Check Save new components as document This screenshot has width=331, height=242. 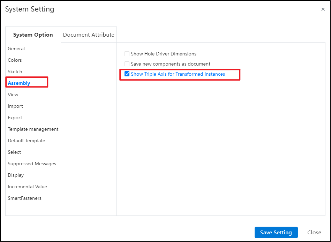pyautogui.click(x=127, y=64)
